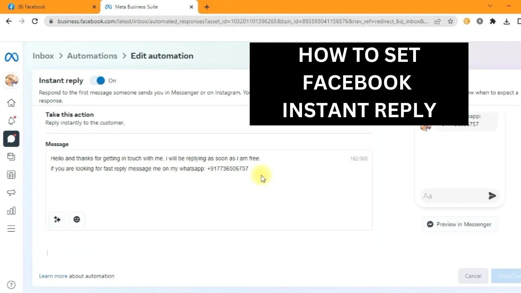Viewport: 521px width, 293px height.
Task: Turn off the Instant reply toggle
Action: pyautogui.click(x=98, y=81)
